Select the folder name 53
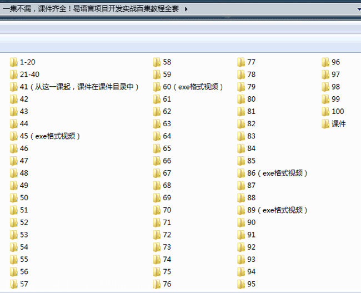This screenshot has height=293, width=361. (x=24, y=235)
